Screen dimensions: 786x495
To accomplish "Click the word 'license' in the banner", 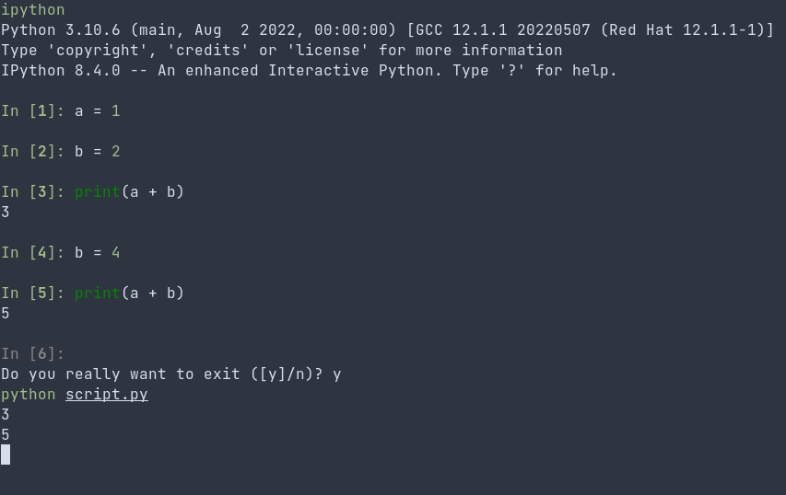I will (x=327, y=50).
